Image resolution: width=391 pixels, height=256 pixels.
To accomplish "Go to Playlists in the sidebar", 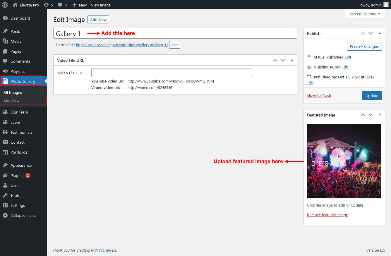I will [18, 71].
